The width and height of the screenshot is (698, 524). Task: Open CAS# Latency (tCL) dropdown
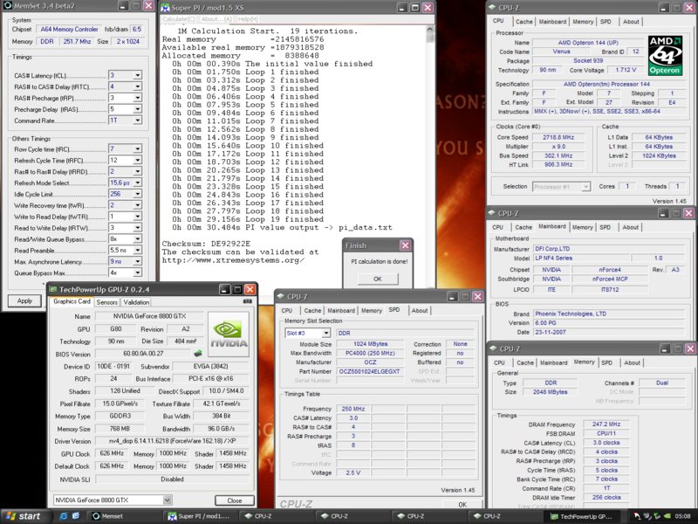point(138,75)
